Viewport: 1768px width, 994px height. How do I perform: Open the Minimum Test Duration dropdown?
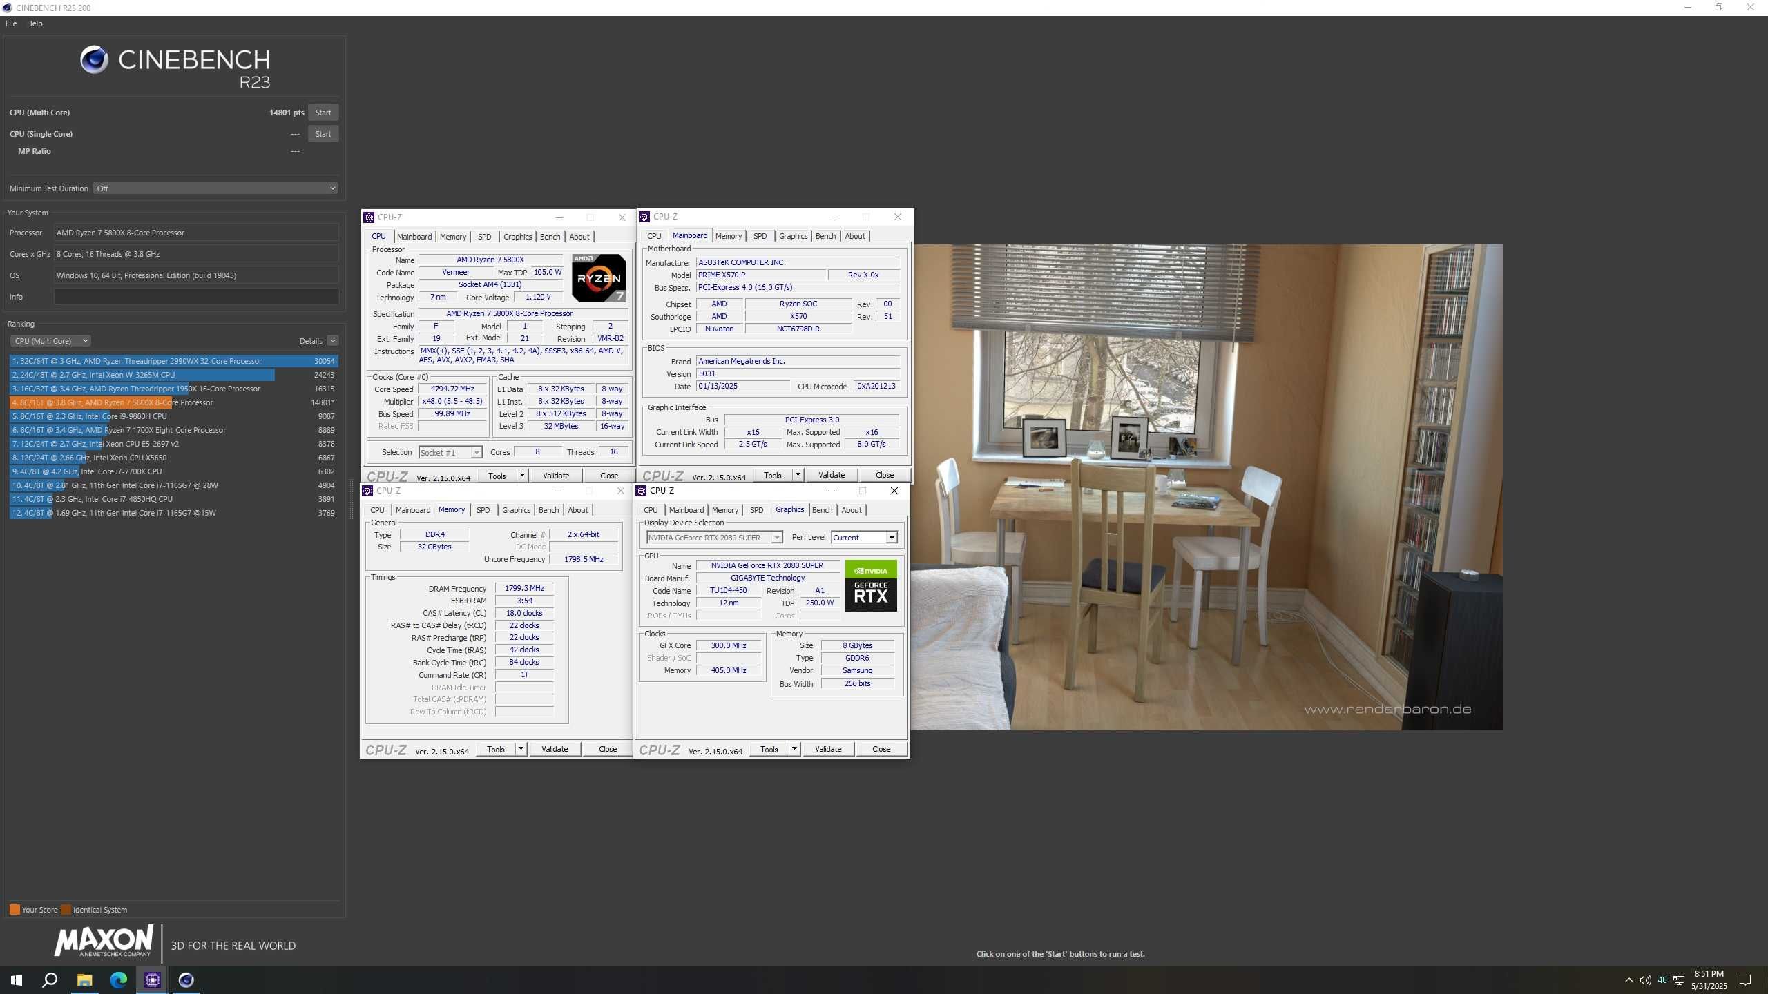215,188
